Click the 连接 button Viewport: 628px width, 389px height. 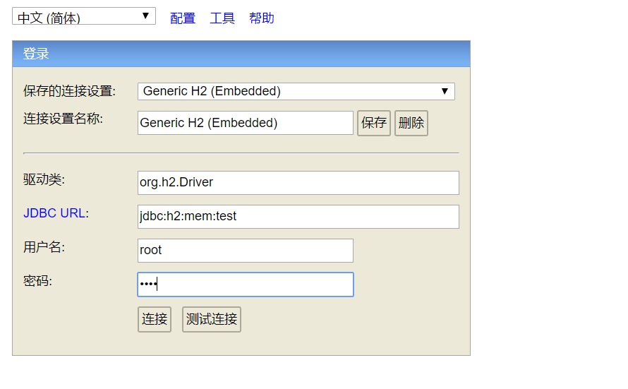coord(155,319)
